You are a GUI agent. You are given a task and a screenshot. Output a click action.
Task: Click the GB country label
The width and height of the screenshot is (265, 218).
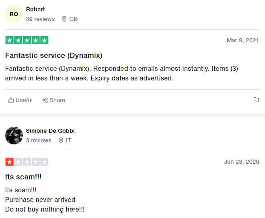(x=73, y=19)
